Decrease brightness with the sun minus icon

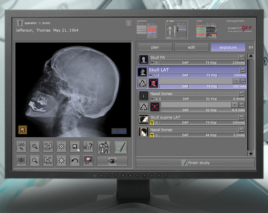pos(61,161)
